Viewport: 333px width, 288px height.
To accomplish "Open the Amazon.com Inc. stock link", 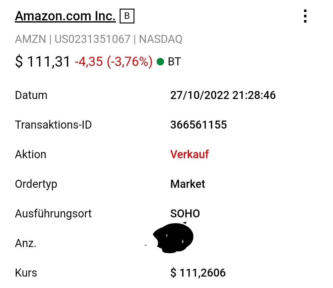I will tap(65, 16).
